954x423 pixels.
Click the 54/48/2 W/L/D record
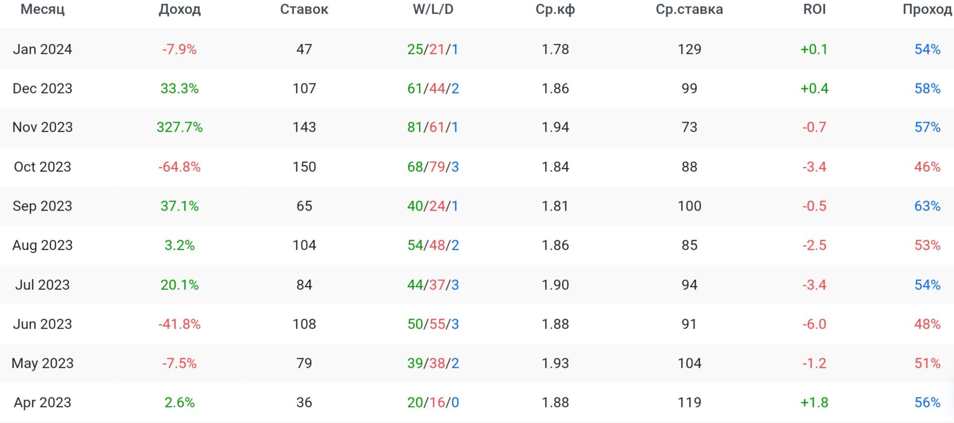coord(433,245)
